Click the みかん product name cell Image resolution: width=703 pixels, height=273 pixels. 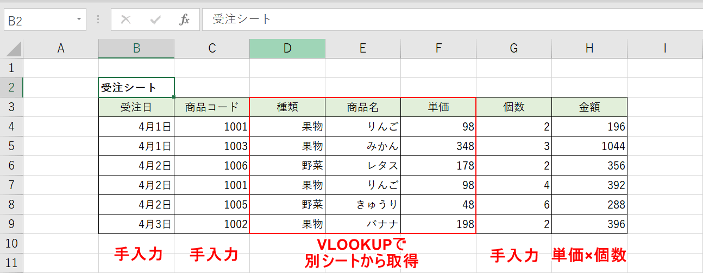363,146
